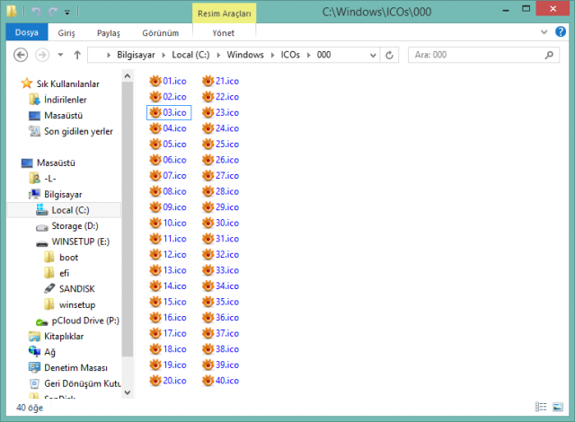This screenshot has width=575, height=422.
Task: Click the navigation pane scroll up arrow
Action: tap(128, 76)
